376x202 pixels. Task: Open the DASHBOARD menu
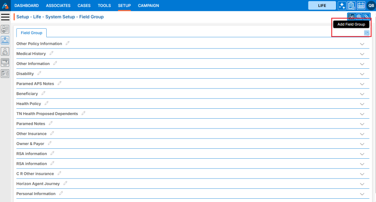(x=26, y=6)
